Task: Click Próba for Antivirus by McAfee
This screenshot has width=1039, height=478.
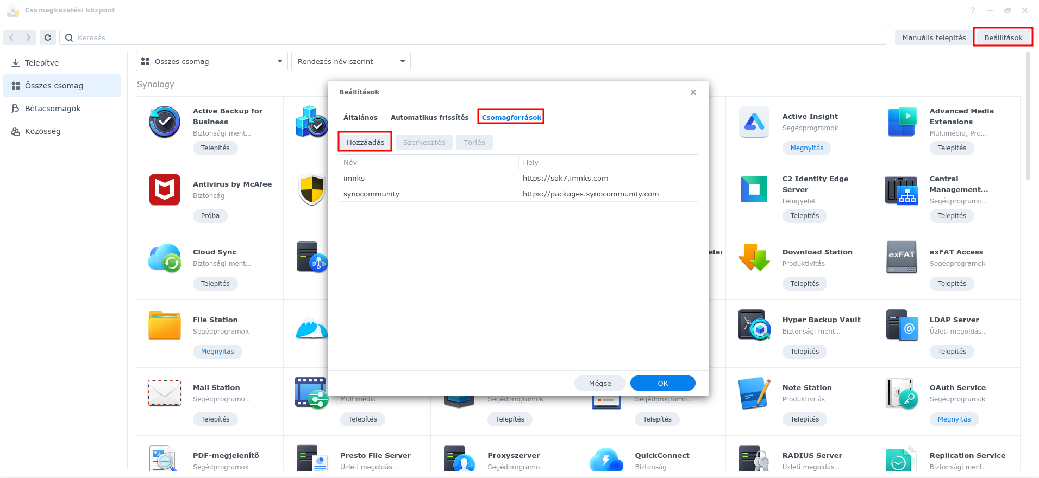Action: 210,216
